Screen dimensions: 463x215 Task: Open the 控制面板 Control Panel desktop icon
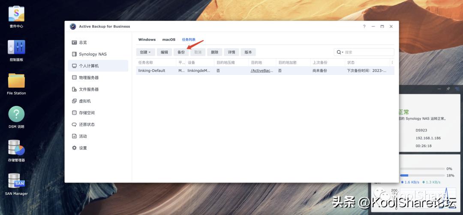point(16,47)
